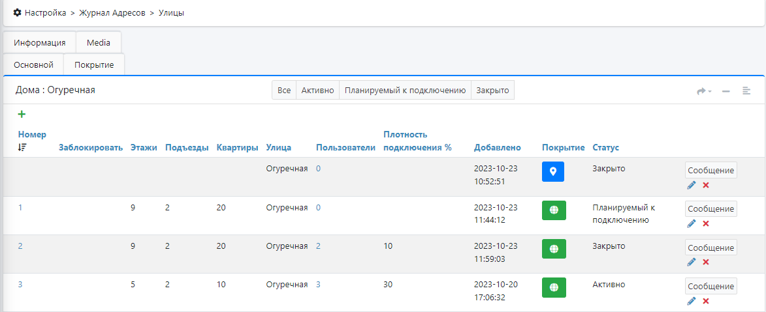Viewport: 766px width, 312px height.
Task: Open the panel menu lines icon
Action: pos(746,91)
